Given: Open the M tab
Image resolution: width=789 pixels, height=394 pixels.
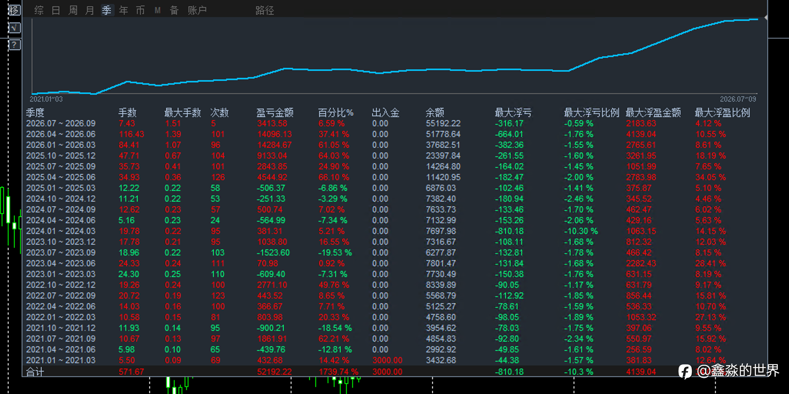Looking at the screenshot, I should (157, 10).
